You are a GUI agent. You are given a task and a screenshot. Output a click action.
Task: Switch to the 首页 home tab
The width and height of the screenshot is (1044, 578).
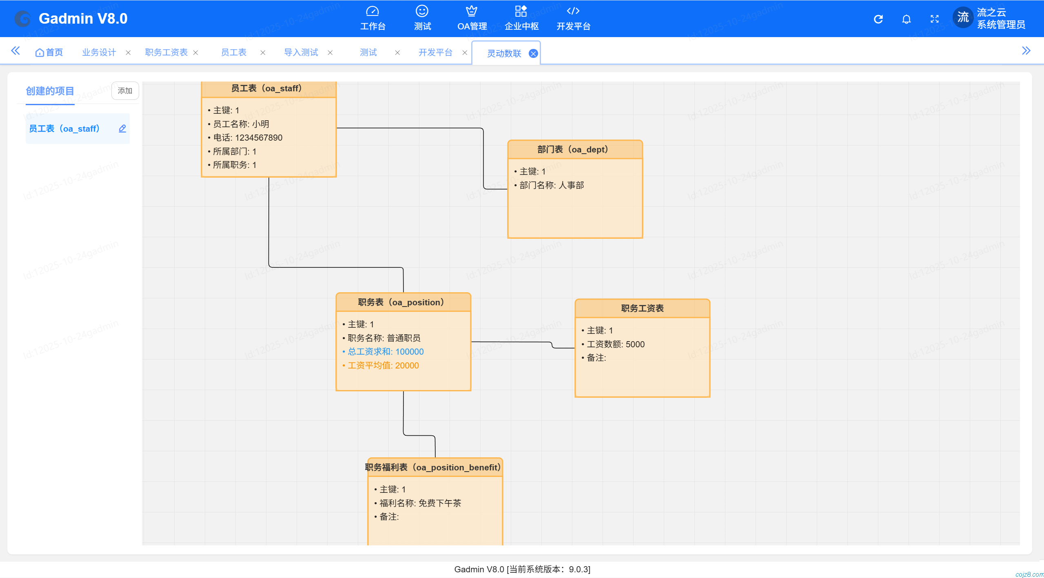coord(49,53)
